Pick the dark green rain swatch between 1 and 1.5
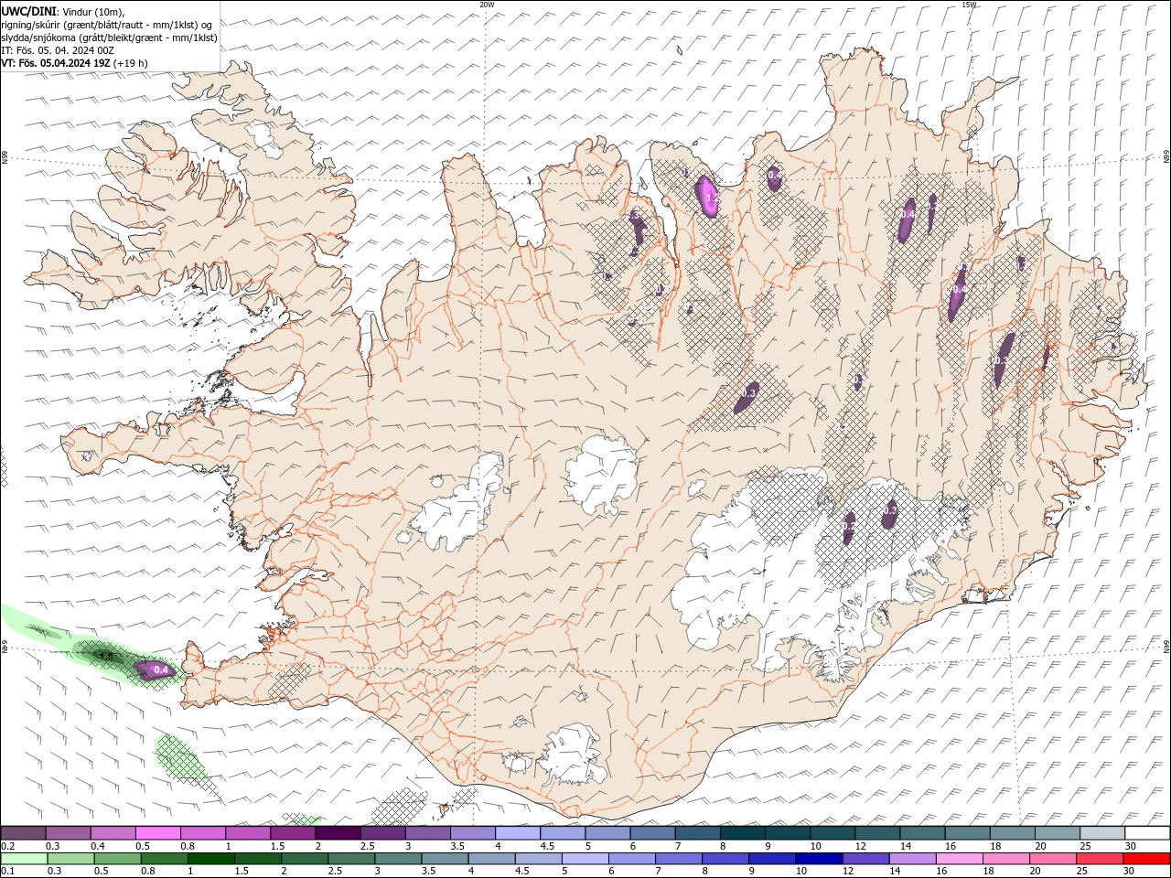Image resolution: width=1171 pixels, height=878 pixels. (x=210, y=859)
